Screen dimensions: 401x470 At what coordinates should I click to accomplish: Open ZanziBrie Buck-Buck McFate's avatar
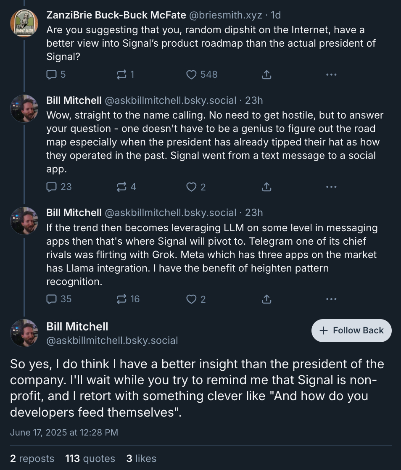(x=24, y=23)
